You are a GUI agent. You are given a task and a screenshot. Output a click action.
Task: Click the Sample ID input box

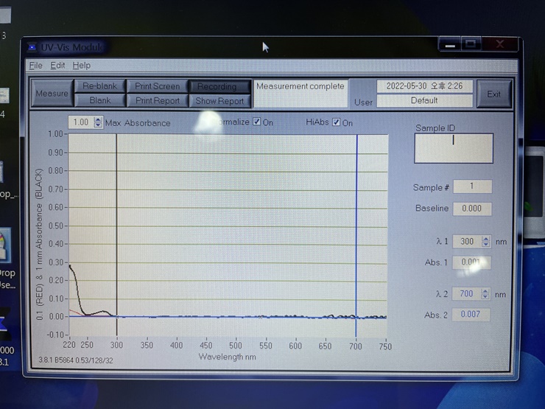click(x=453, y=148)
